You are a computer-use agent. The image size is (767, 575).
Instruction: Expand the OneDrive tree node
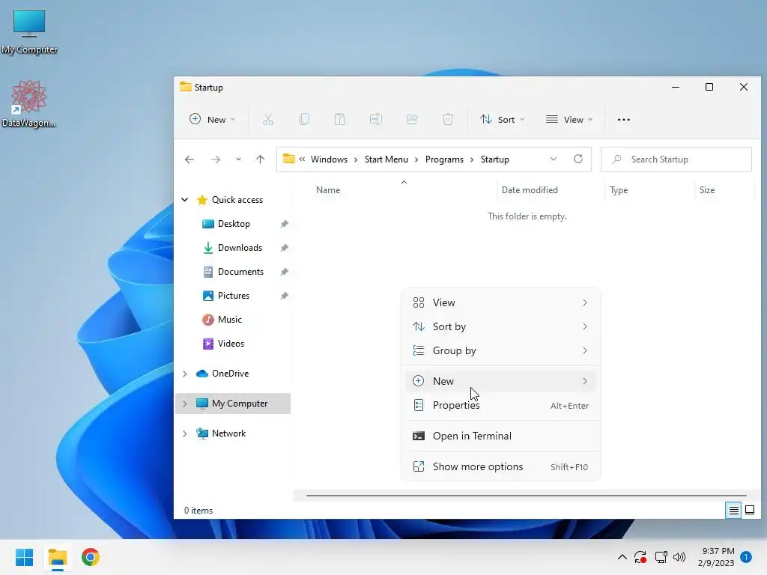pos(184,374)
